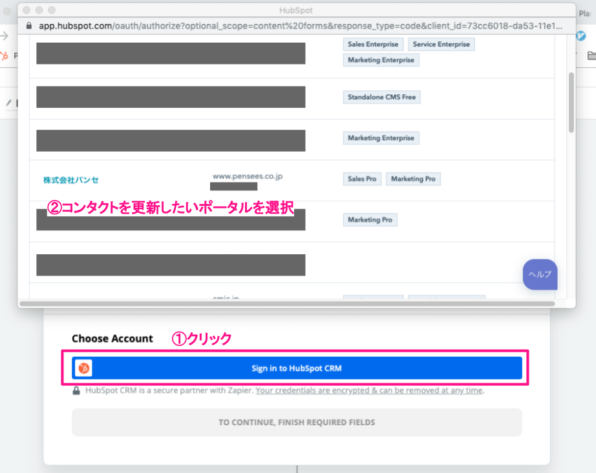Click the pencil edit icon at left edge
596x473 pixels.
(8, 103)
